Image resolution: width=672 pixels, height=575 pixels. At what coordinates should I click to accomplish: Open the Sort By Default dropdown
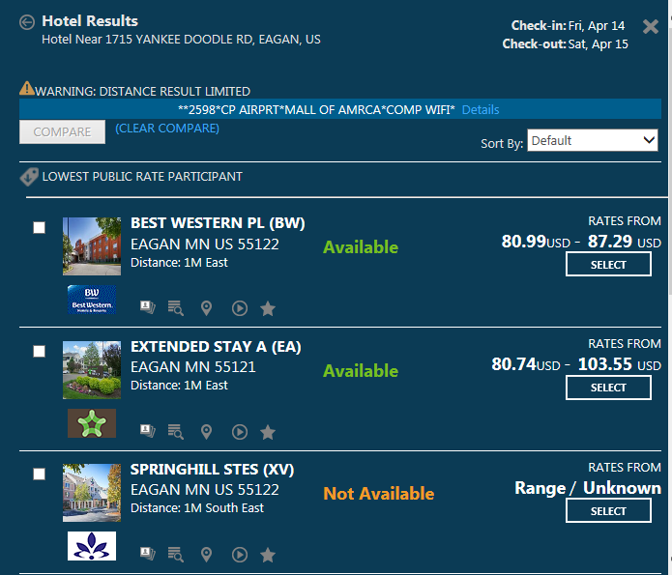coord(593,140)
